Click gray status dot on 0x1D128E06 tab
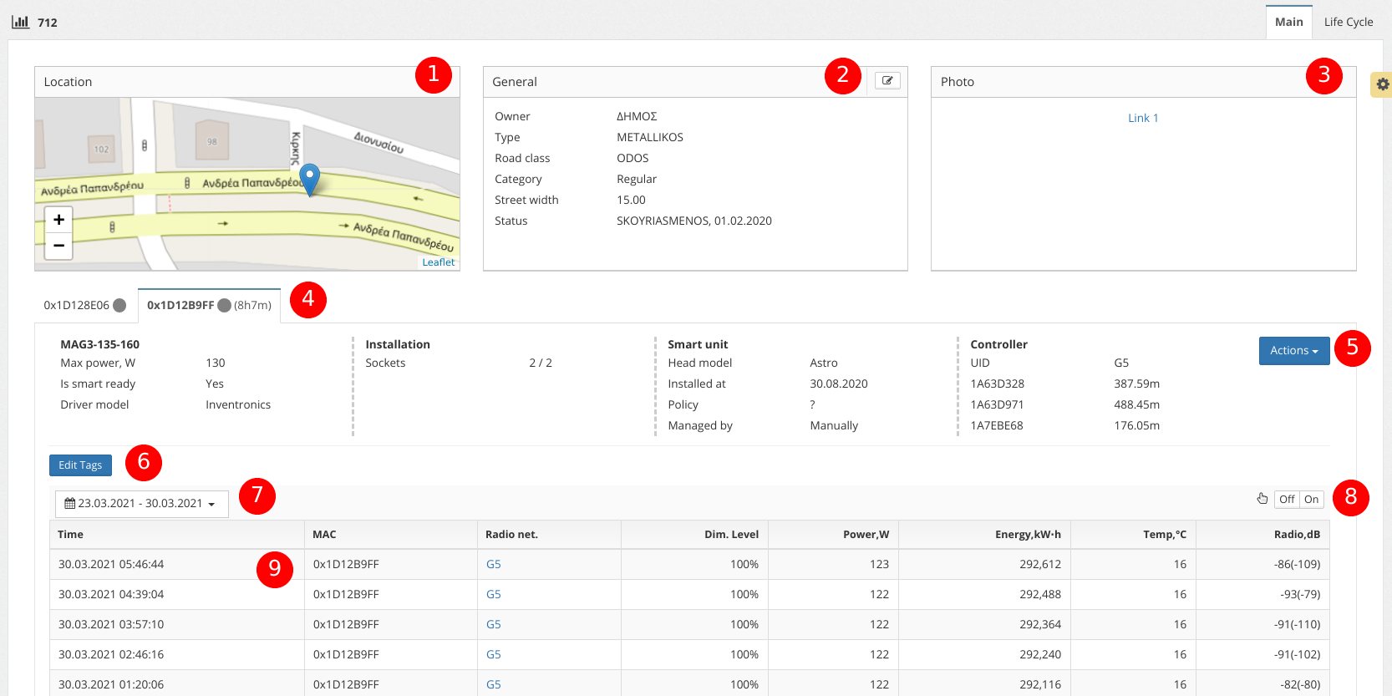This screenshot has height=696, width=1392. click(x=119, y=305)
